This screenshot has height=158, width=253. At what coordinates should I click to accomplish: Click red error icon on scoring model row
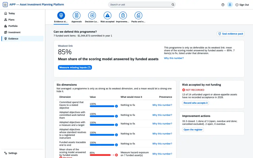[116, 155]
